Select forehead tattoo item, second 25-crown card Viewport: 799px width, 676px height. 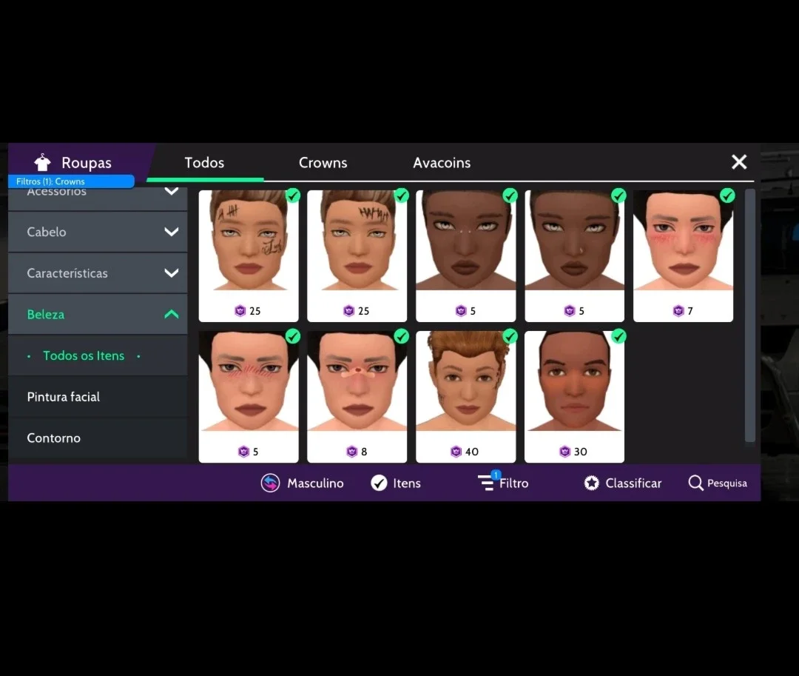pyautogui.click(x=357, y=255)
